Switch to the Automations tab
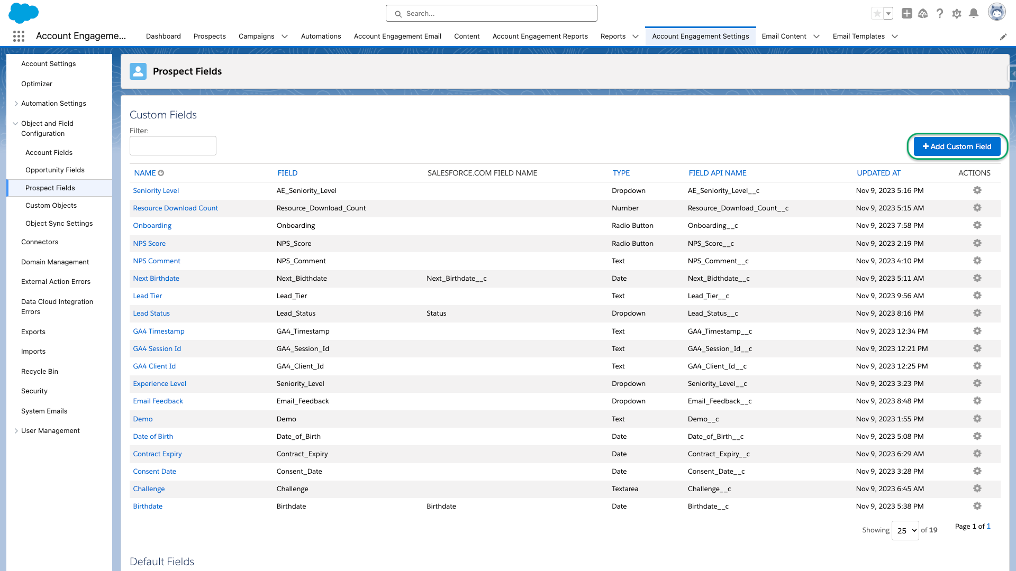 click(321, 36)
